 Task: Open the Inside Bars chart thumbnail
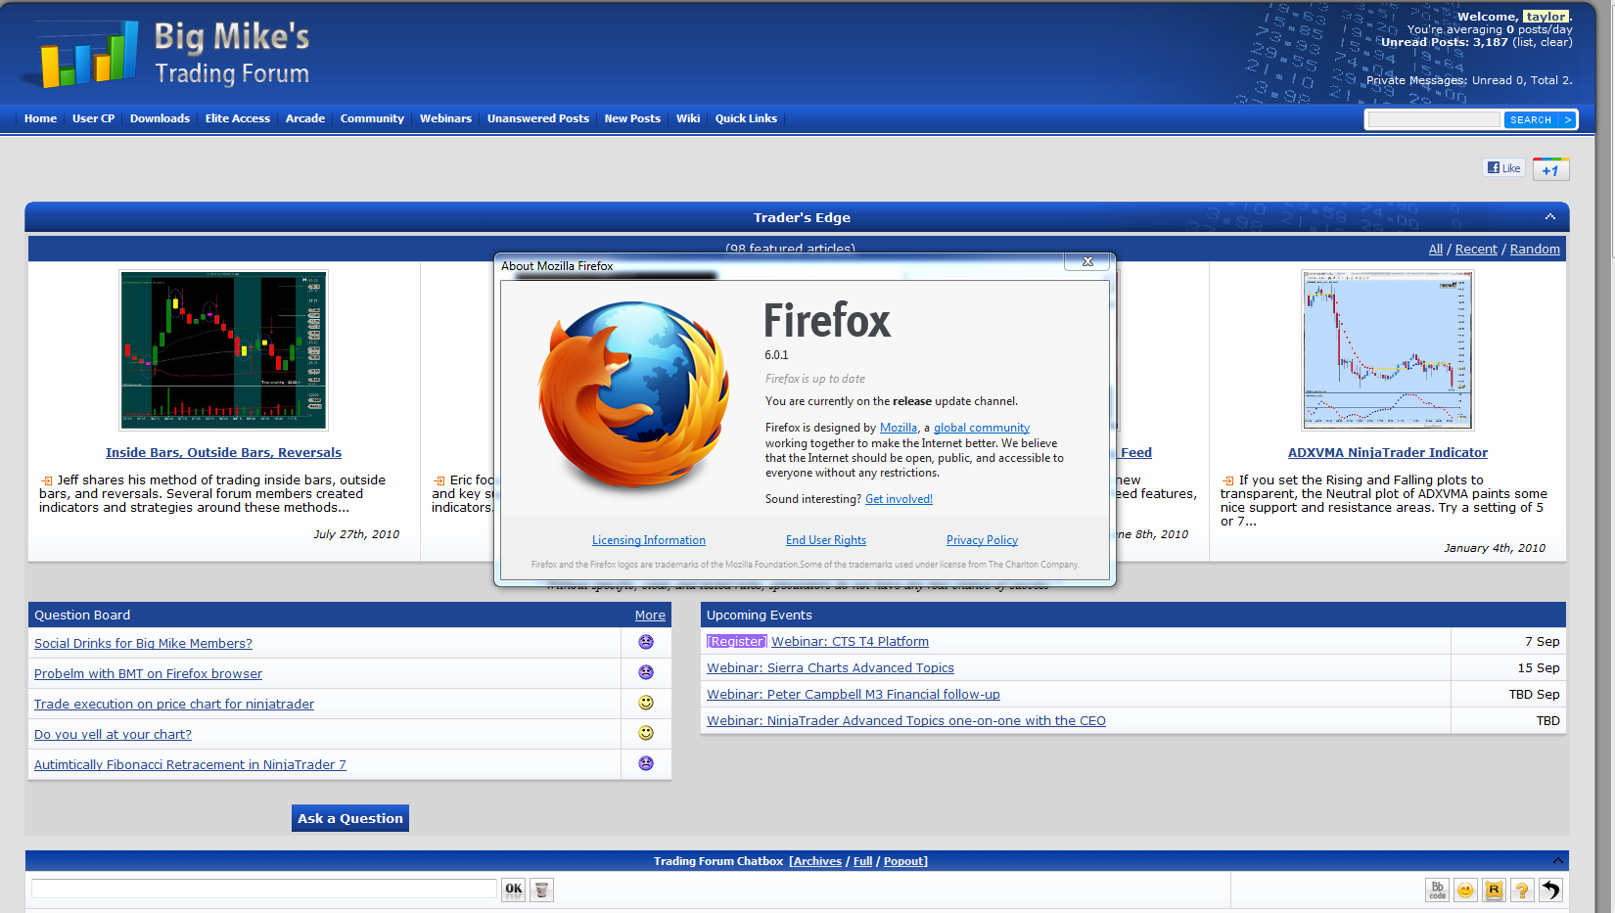pos(223,350)
